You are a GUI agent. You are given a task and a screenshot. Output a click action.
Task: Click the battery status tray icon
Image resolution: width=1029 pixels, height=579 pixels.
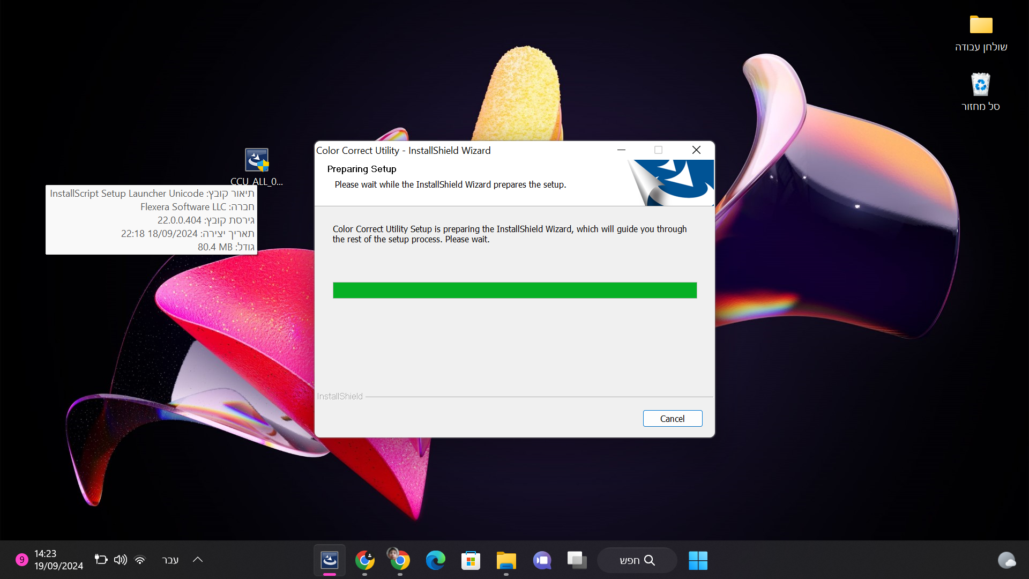pos(101,560)
